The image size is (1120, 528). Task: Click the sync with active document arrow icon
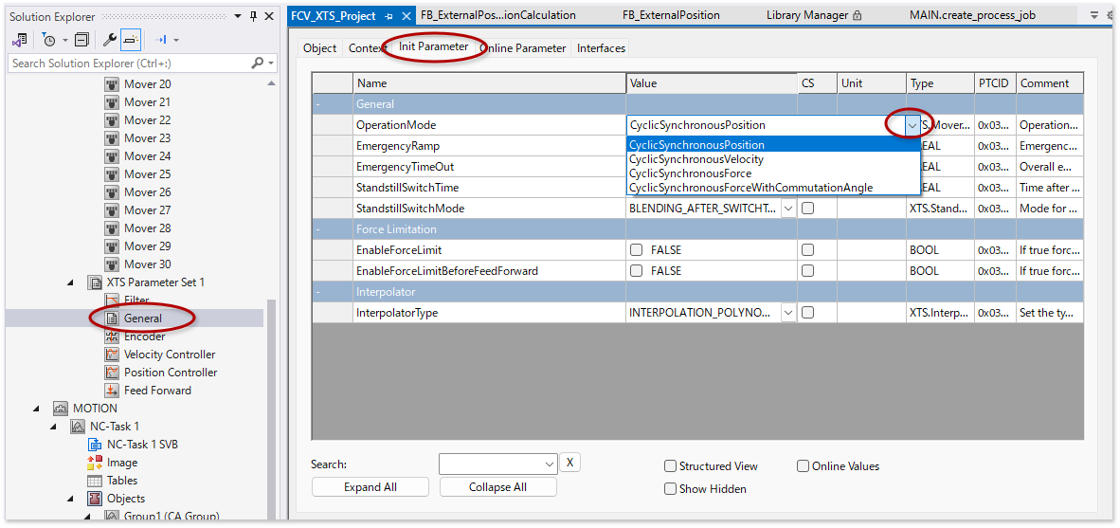pyautogui.click(x=161, y=40)
